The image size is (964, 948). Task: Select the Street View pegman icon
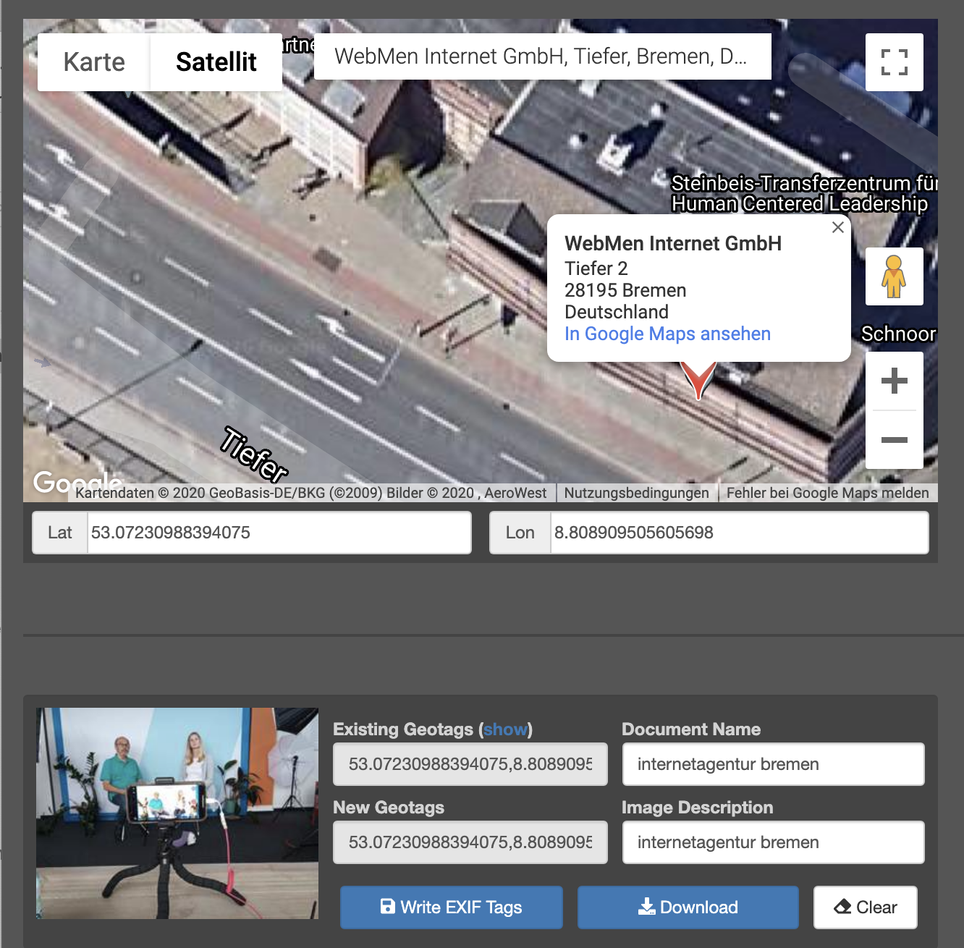895,276
